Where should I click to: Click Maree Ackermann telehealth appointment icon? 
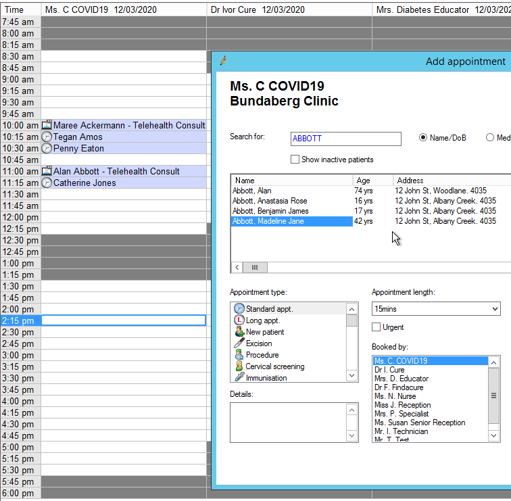[x=47, y=125]
